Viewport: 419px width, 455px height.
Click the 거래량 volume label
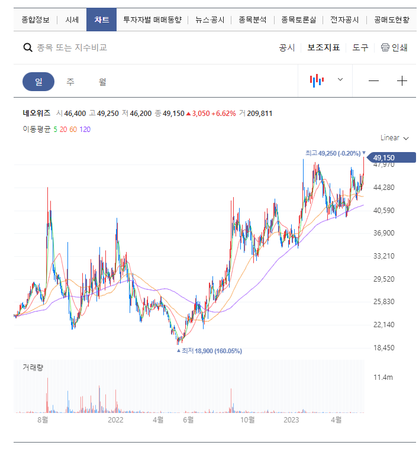click(x=33, y=367)
